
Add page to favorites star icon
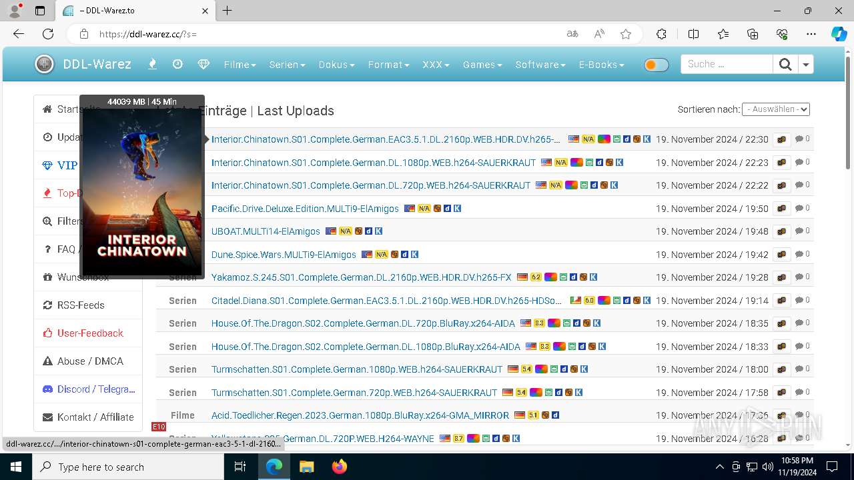pyautogui.click(x=625, y=34)
